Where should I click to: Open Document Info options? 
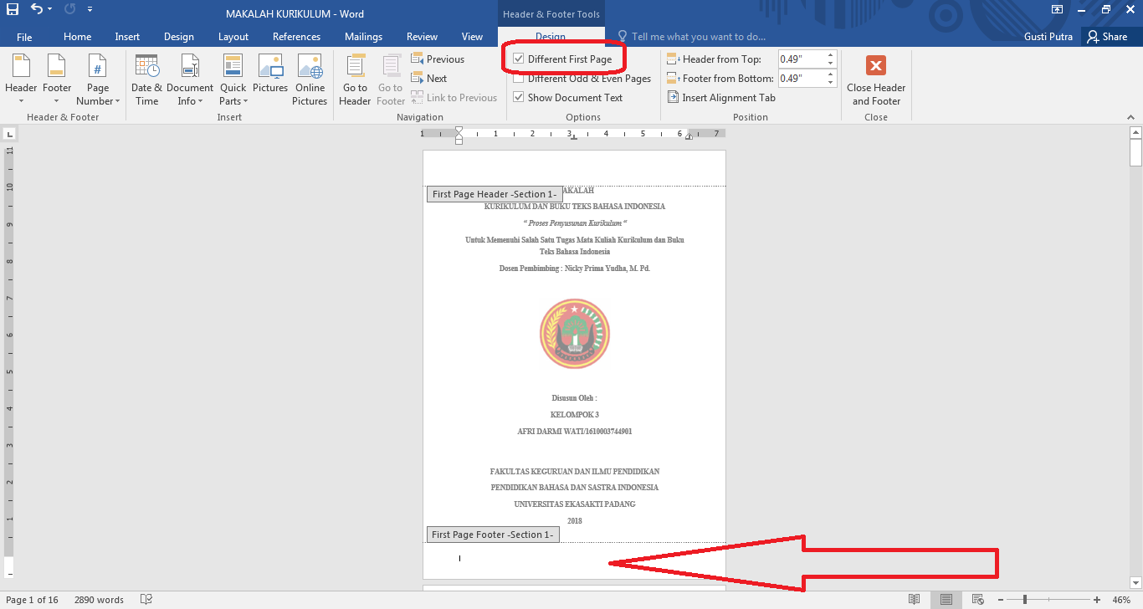[x=190, y=79]
